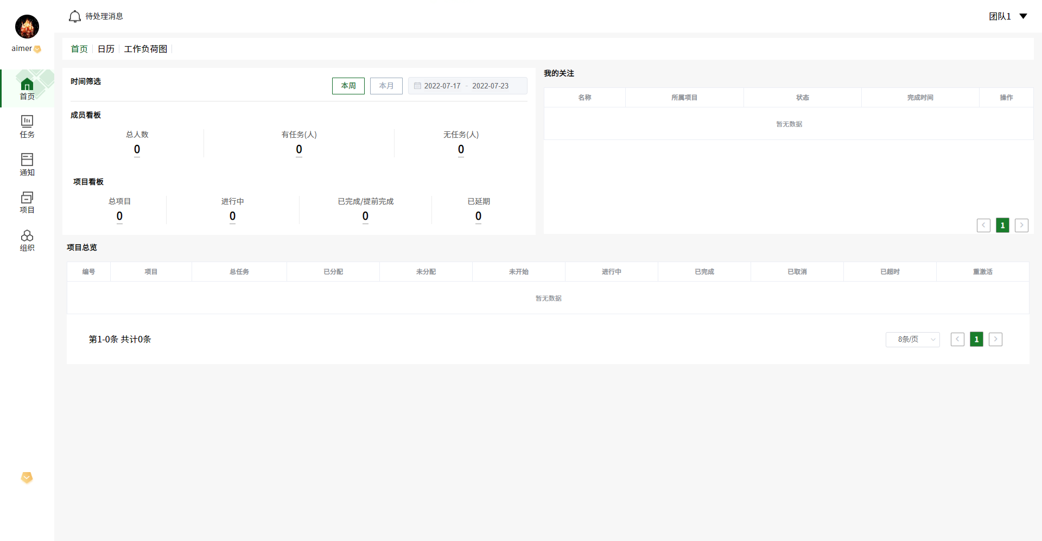Click the badge icon next to aimer
The image size is (1042, 541).
[x=37, y=49]
